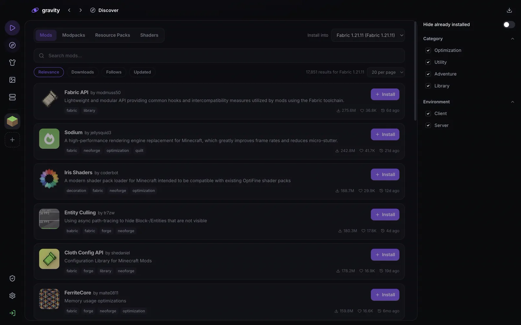The image size is (521, 325).
Task: Switch to the Modpacks tab
Action: pyautogui.click(x=74, y=35)
